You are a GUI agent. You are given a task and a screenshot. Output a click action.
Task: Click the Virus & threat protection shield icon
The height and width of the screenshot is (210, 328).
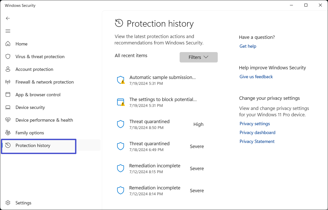(x=8, y=56)
